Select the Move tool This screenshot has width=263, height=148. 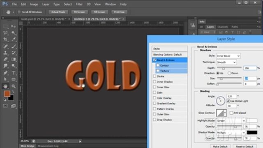[14, 26]
